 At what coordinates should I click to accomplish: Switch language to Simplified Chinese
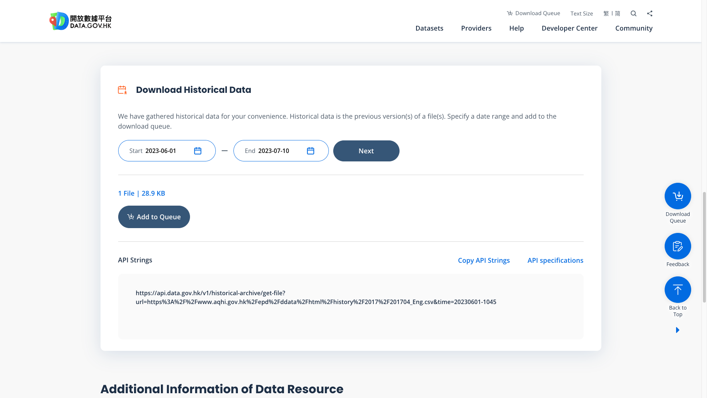pos(617,13)
